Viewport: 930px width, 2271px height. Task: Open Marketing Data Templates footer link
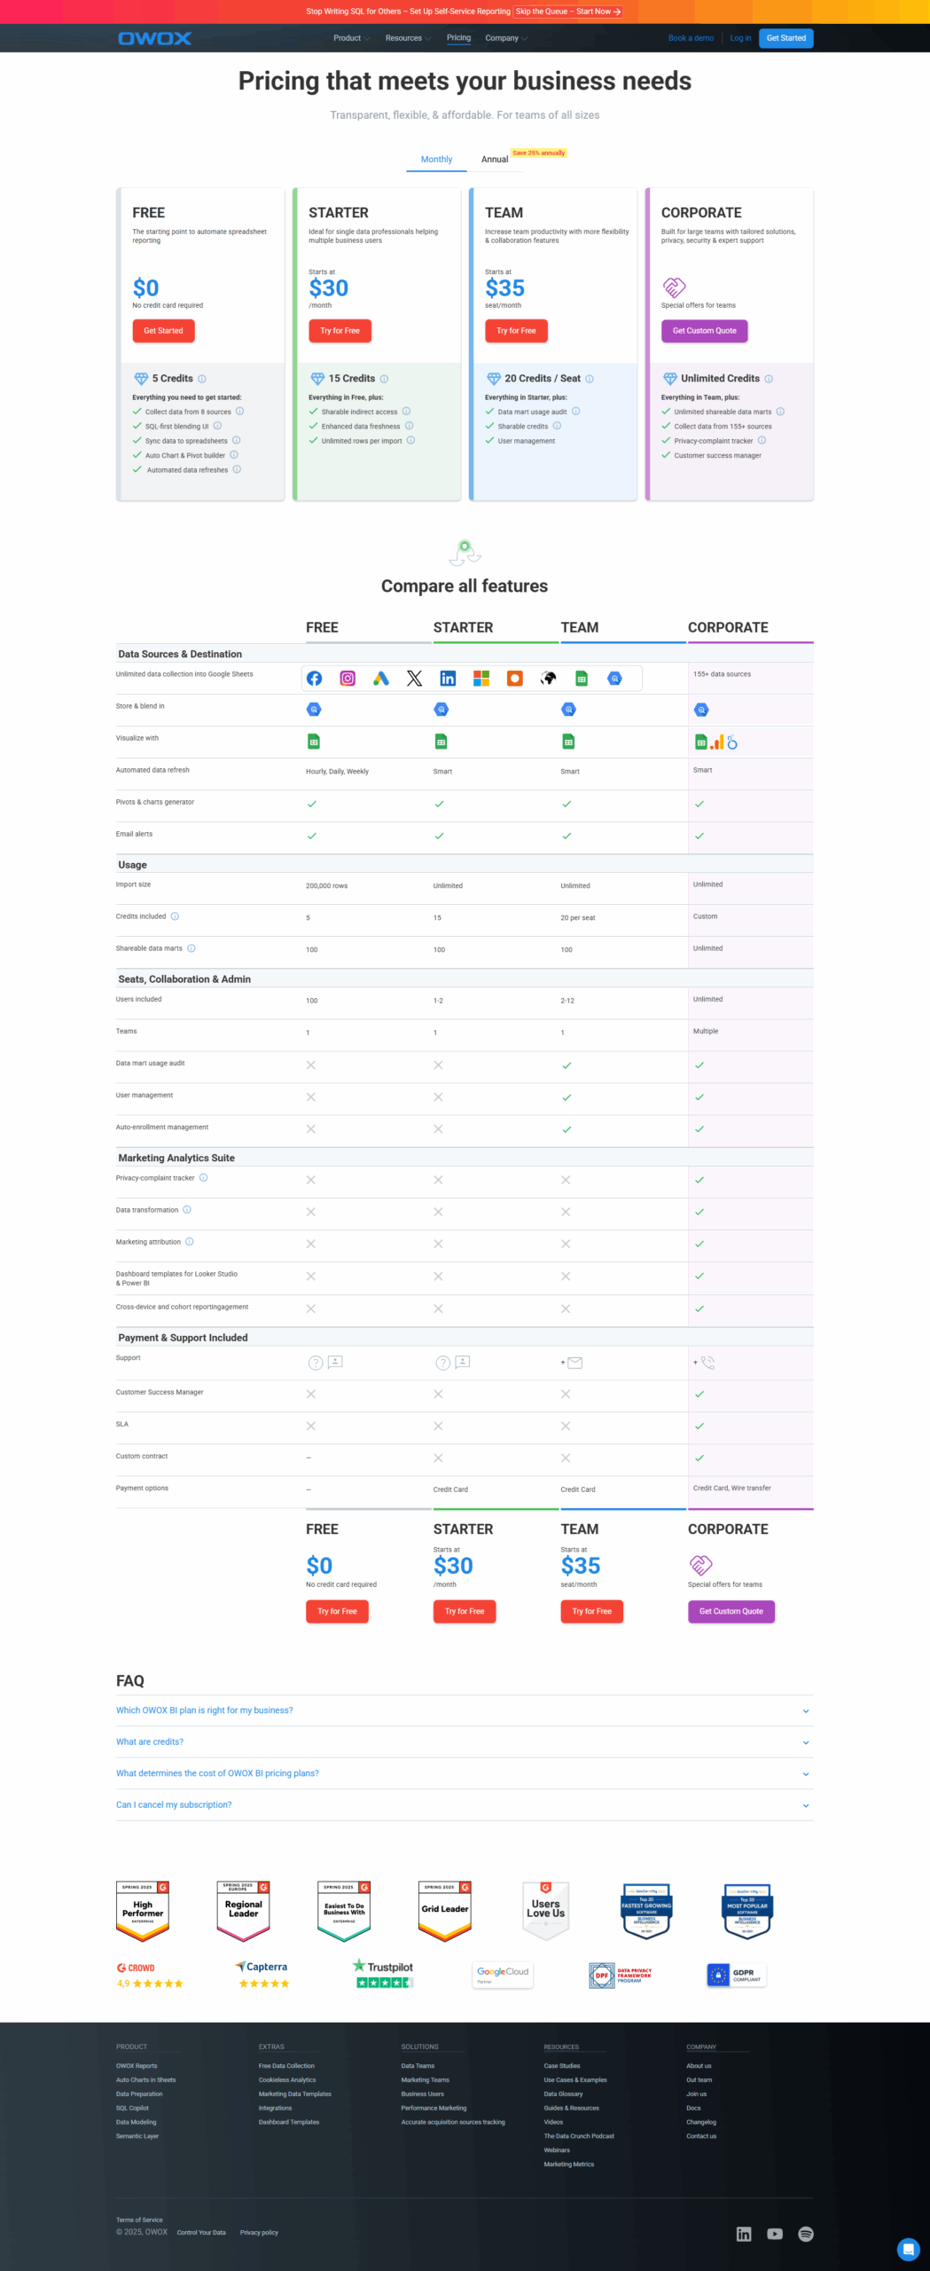[295, 2094]
